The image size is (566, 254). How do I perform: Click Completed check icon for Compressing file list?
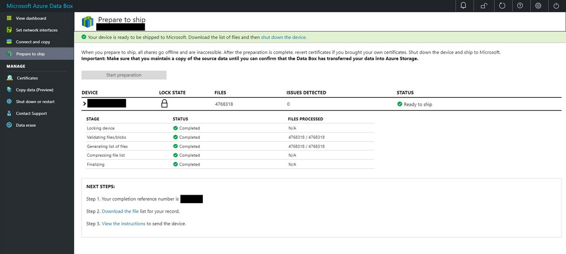coord(175,155)
